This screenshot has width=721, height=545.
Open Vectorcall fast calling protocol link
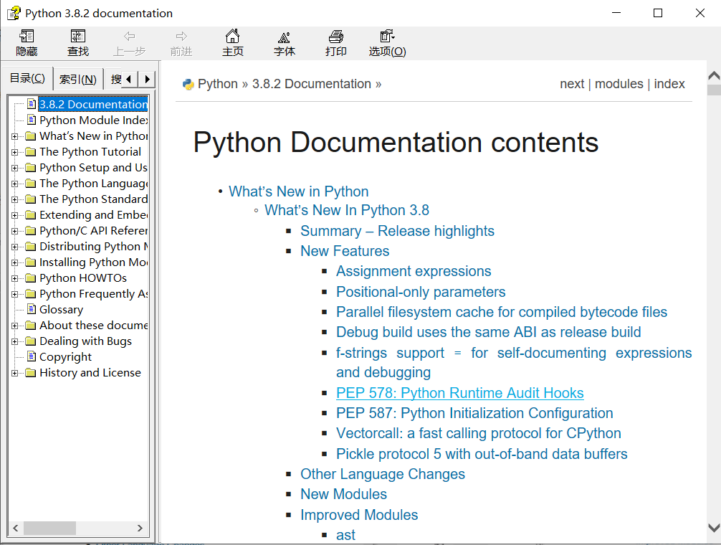coord(479,433)
